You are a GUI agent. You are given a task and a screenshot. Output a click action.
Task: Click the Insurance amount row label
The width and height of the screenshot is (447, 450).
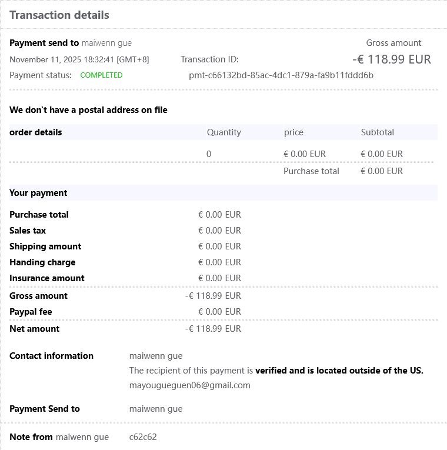click(47, 278)
